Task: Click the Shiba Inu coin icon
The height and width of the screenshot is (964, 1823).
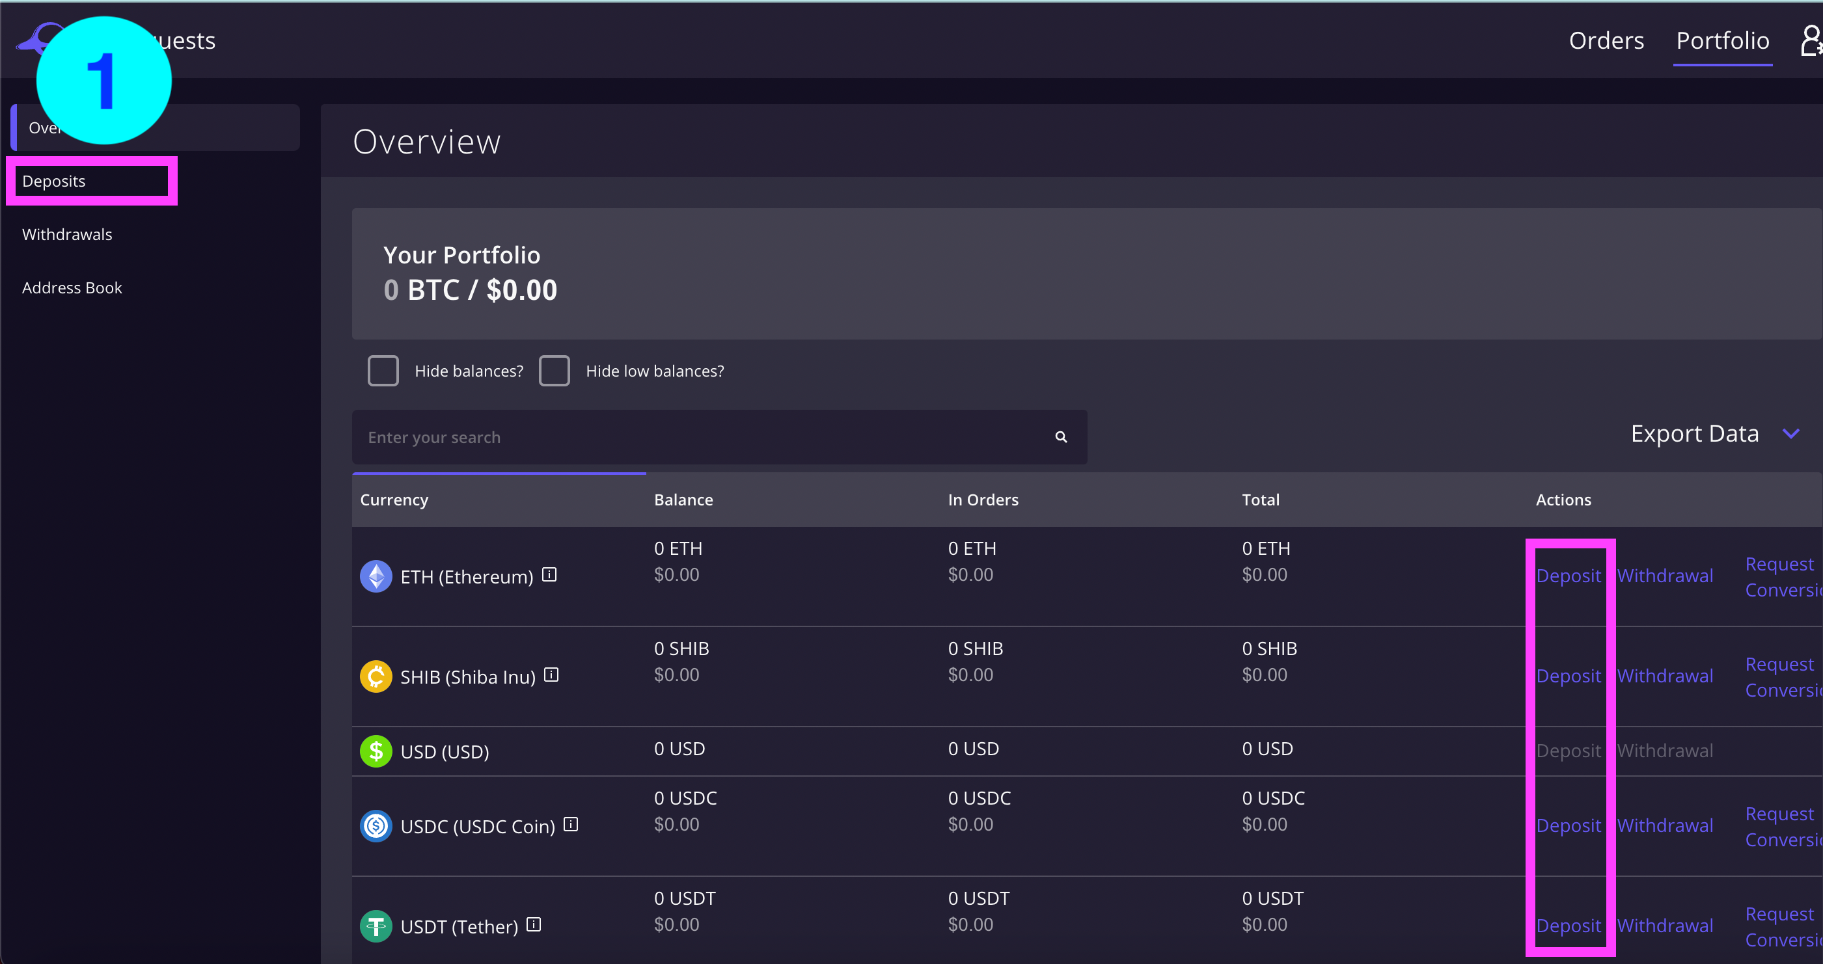Action: 376,677
